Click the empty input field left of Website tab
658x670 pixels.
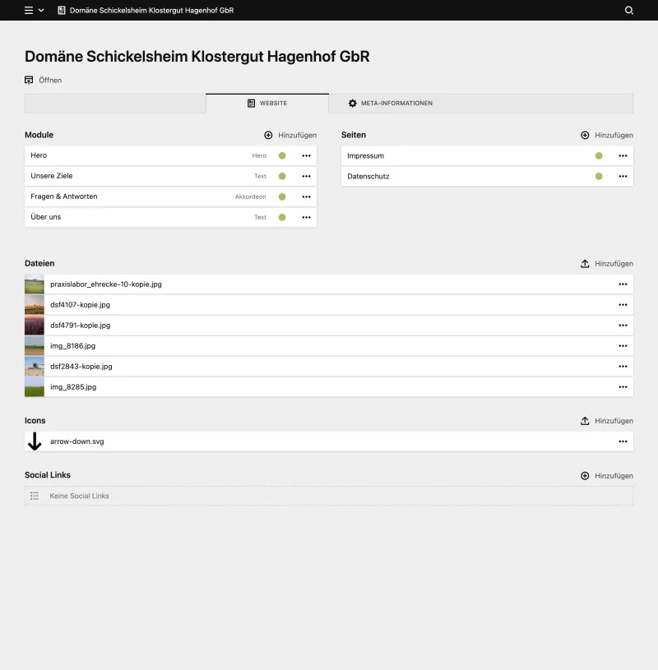point(115,103)
